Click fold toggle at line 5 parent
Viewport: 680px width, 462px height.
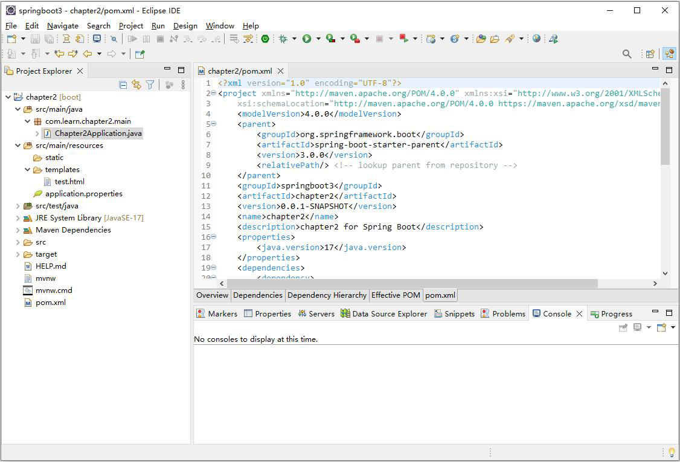coord(213,124)
